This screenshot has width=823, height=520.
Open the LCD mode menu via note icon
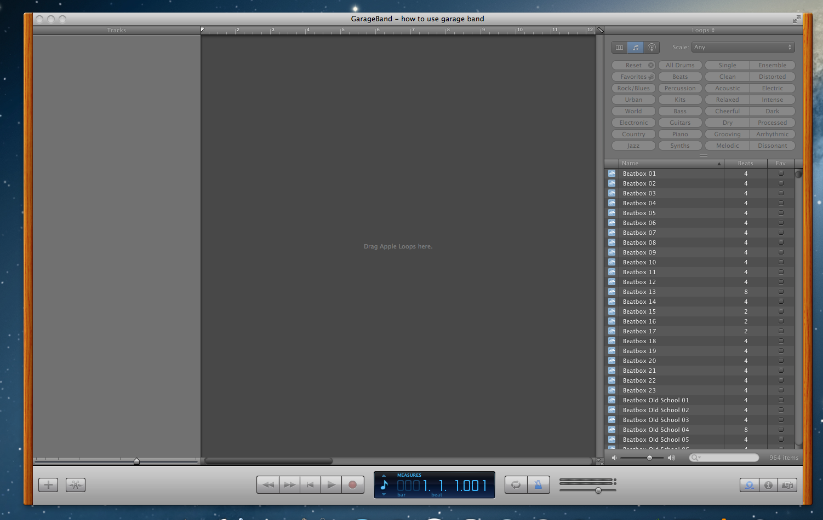pyautogui.click(x=384, y=485)
